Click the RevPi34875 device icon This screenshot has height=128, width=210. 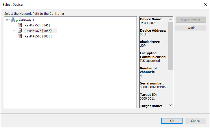[20, 31]
